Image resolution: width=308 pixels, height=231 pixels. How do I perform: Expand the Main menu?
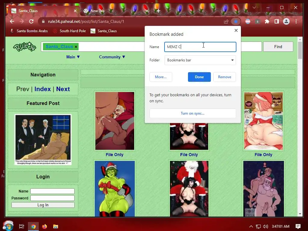(73, 57)
